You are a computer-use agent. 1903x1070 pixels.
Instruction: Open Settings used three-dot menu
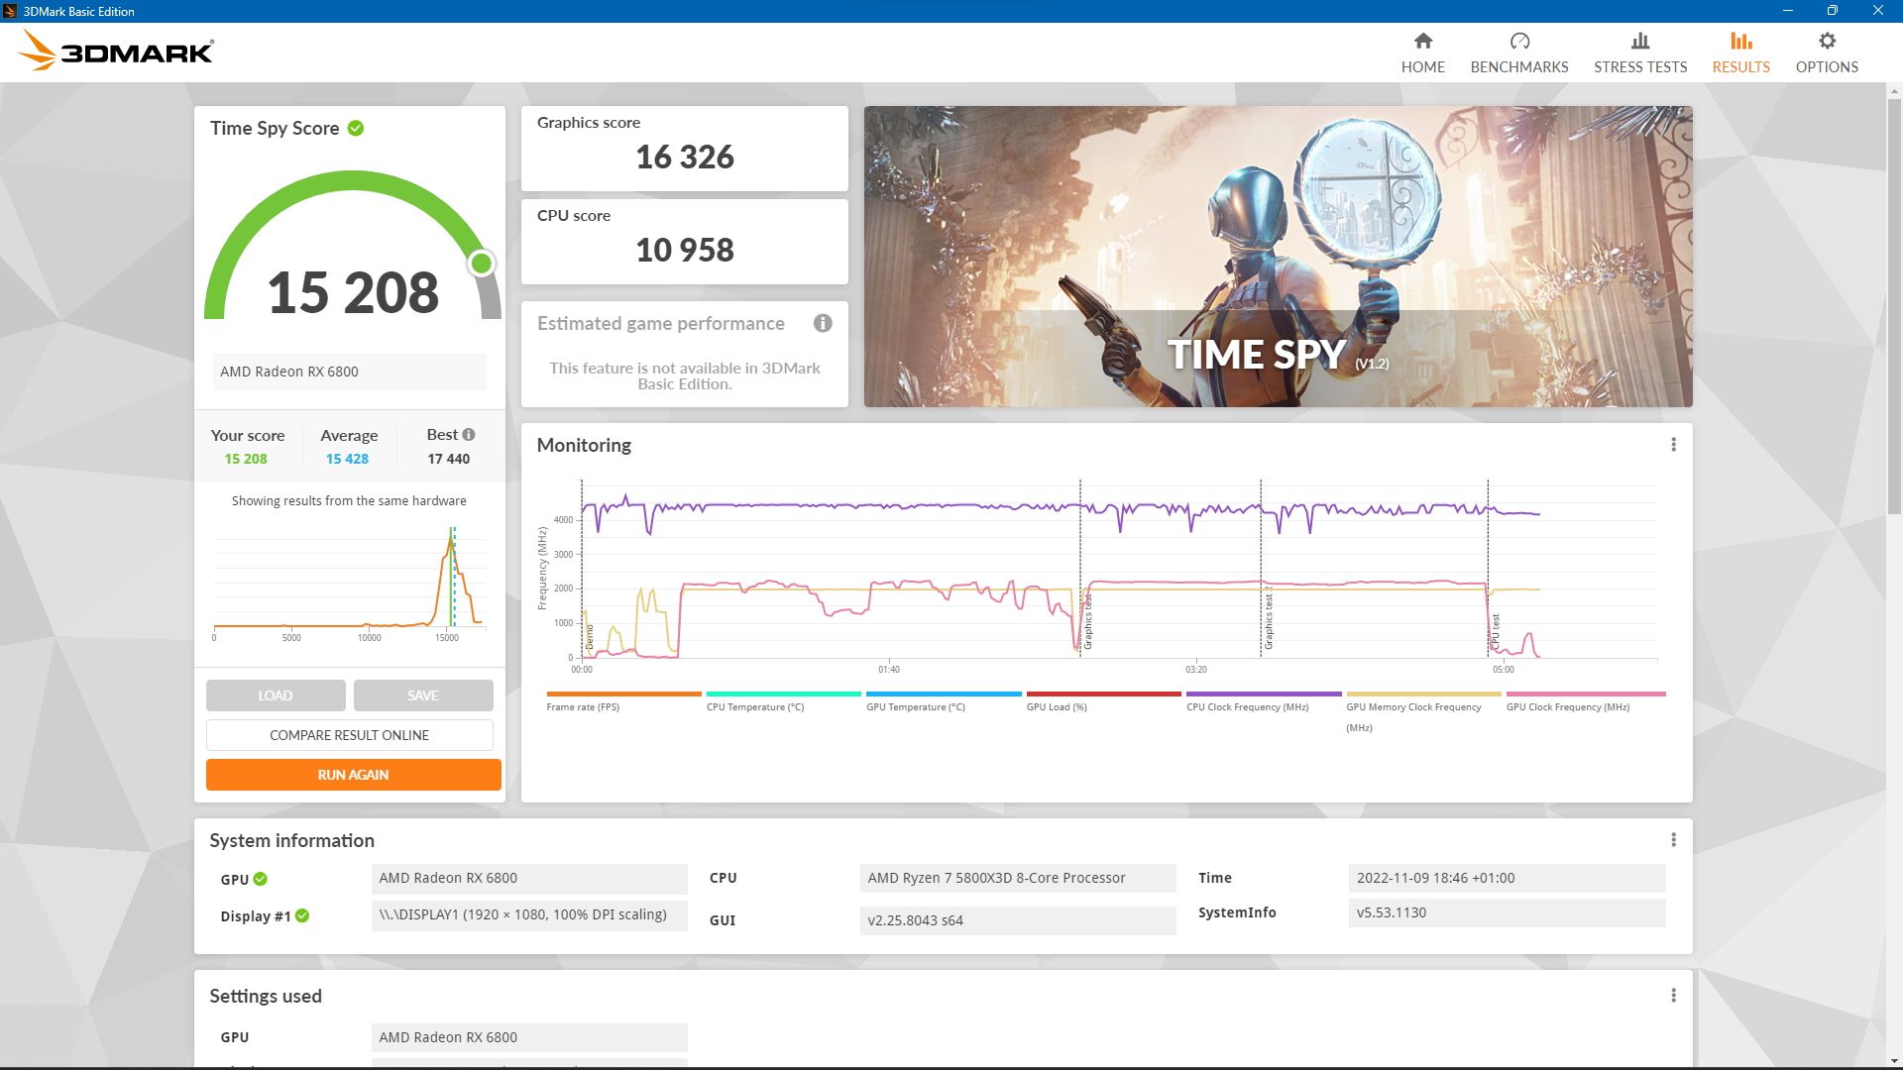point(1673,996)
